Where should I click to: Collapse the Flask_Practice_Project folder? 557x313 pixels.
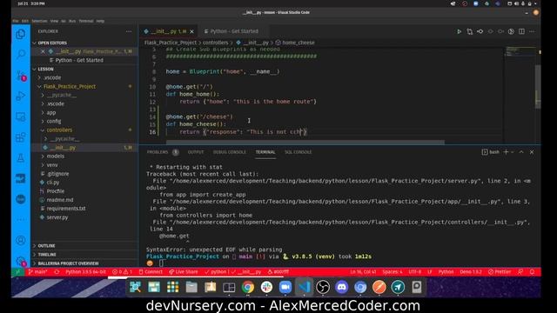point(70,87)
